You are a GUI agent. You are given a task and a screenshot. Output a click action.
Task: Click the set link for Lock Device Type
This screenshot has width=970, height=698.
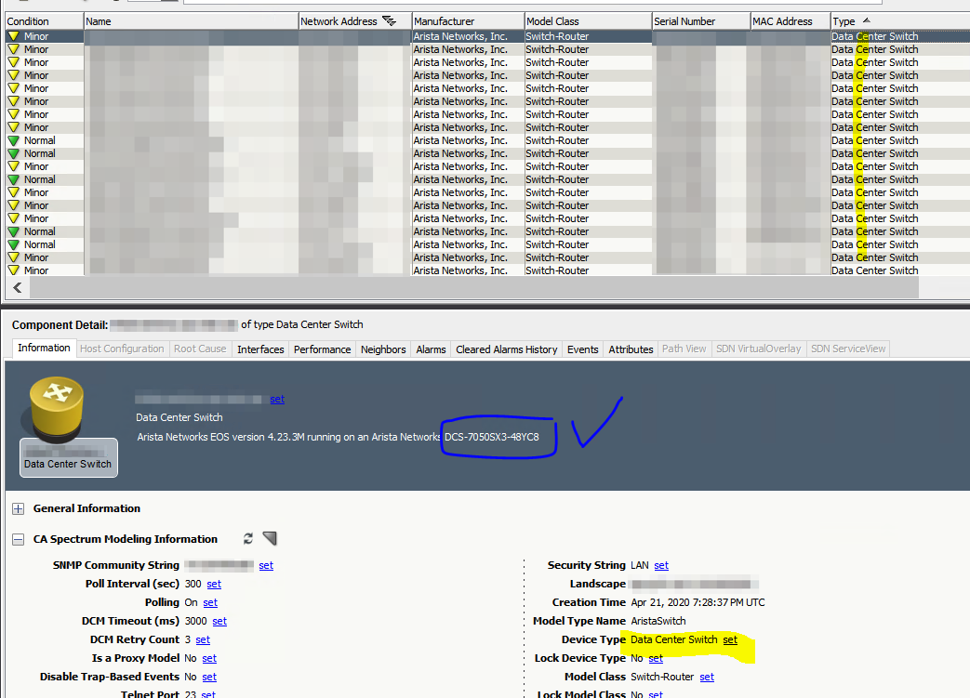656,658
